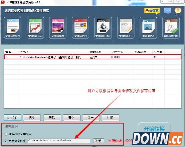
Task: Open the 客服热线 hotline link
Action: click(120, 141)
